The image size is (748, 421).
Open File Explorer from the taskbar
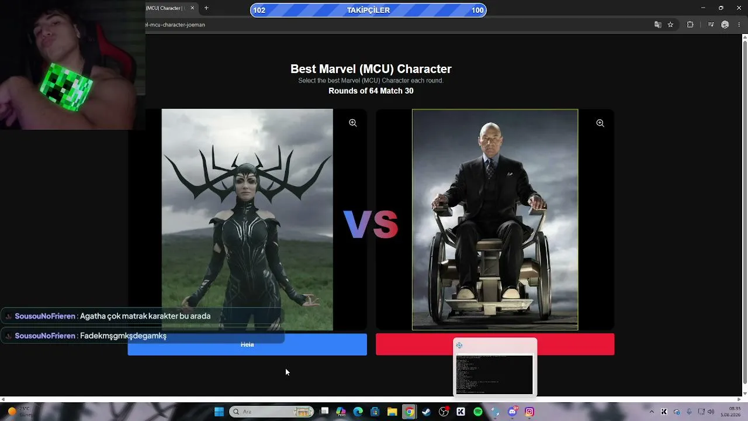(x=392, y=412)
